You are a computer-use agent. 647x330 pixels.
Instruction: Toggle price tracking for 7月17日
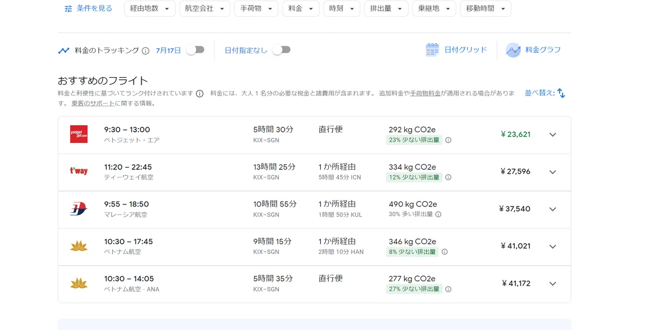pos(195,50)
